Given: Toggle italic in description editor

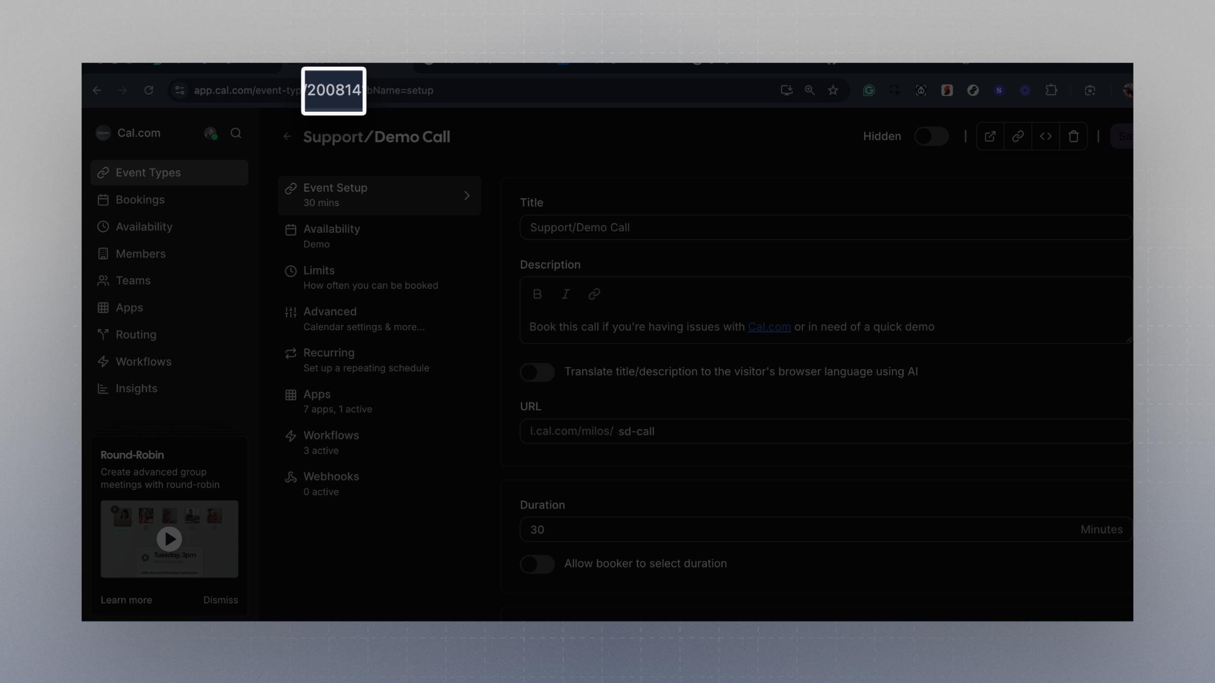Looking at the screenshot, I should point(565,294).
